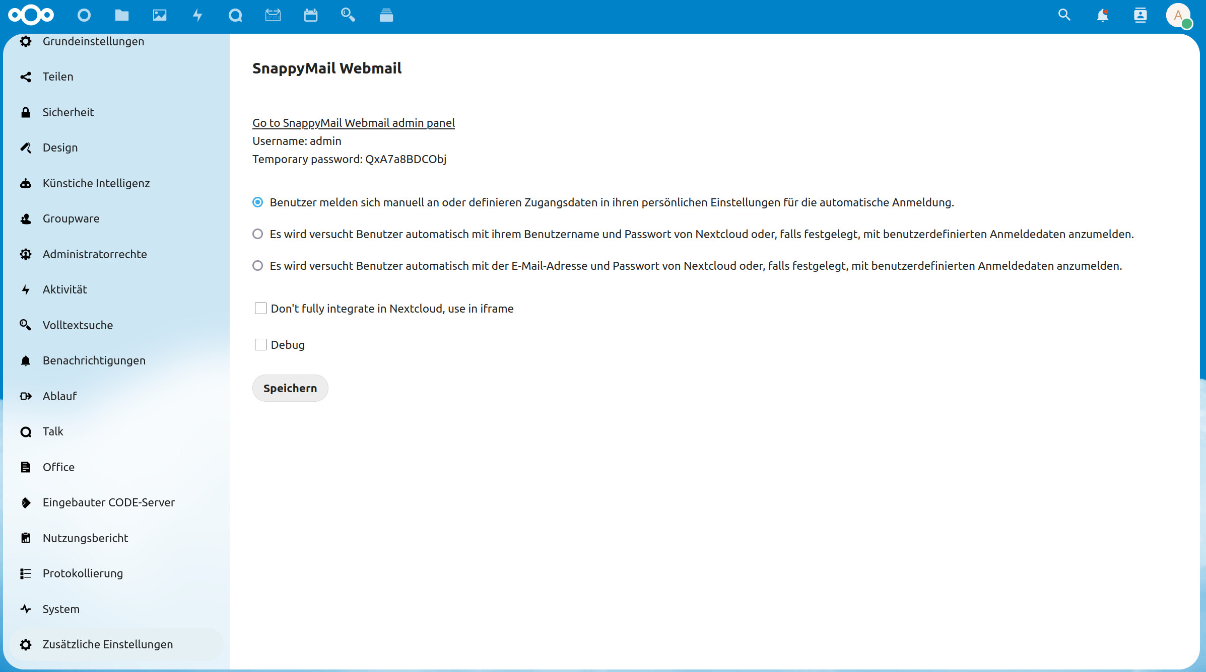Open the Sicherheit settings section

(116, 112)
